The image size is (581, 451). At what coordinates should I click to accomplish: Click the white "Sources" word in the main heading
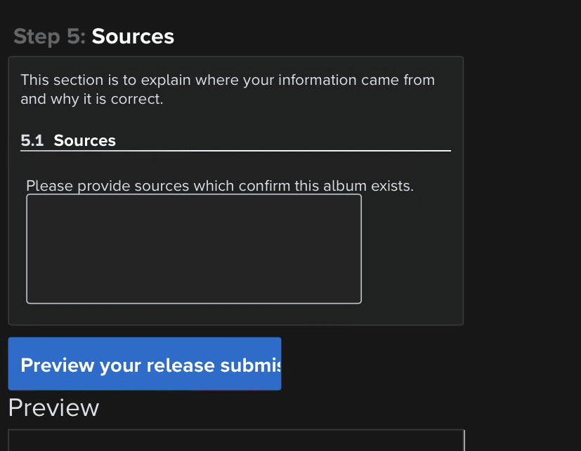click(133, 36)
